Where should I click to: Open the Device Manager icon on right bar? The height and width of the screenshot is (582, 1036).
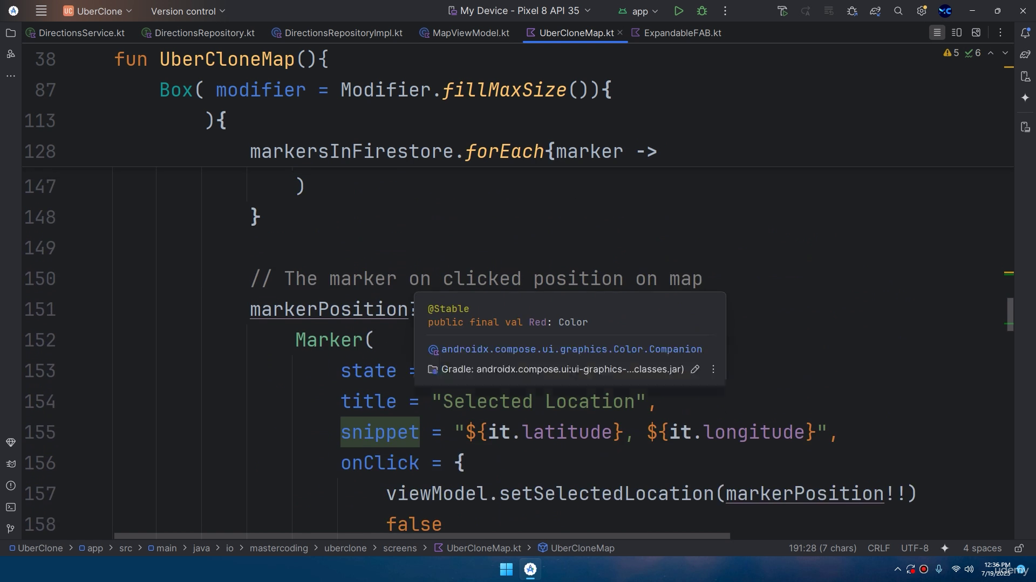[x=1025, y=76]
